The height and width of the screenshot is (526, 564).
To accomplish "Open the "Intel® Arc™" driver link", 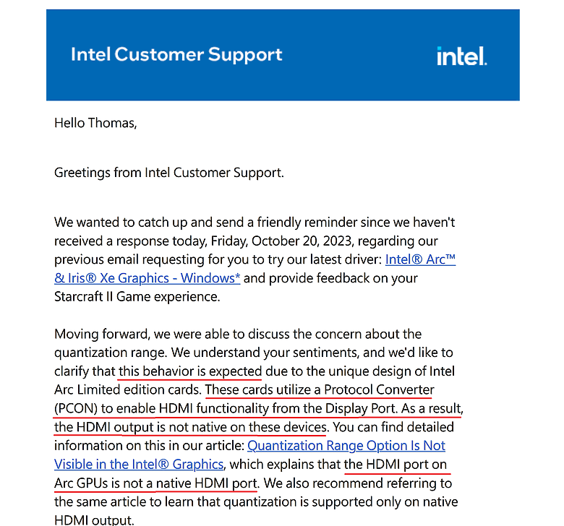I will point(420,259).
